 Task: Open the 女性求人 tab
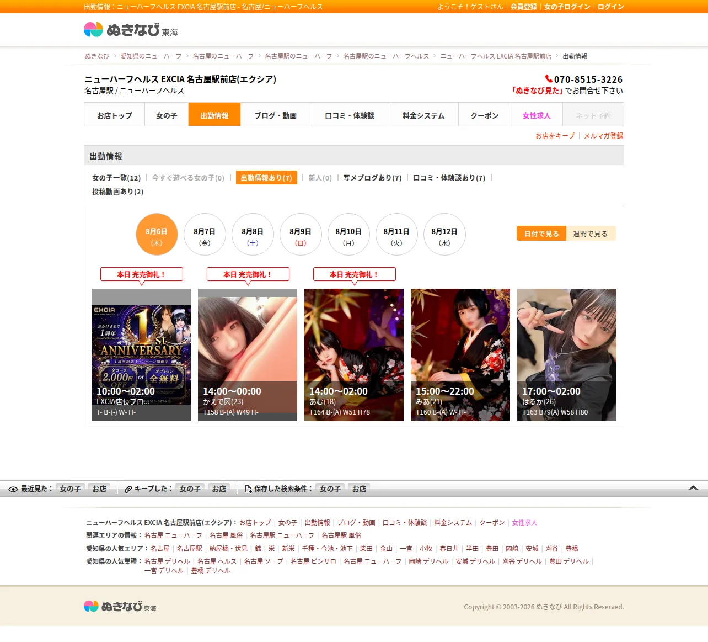point(537,115)
